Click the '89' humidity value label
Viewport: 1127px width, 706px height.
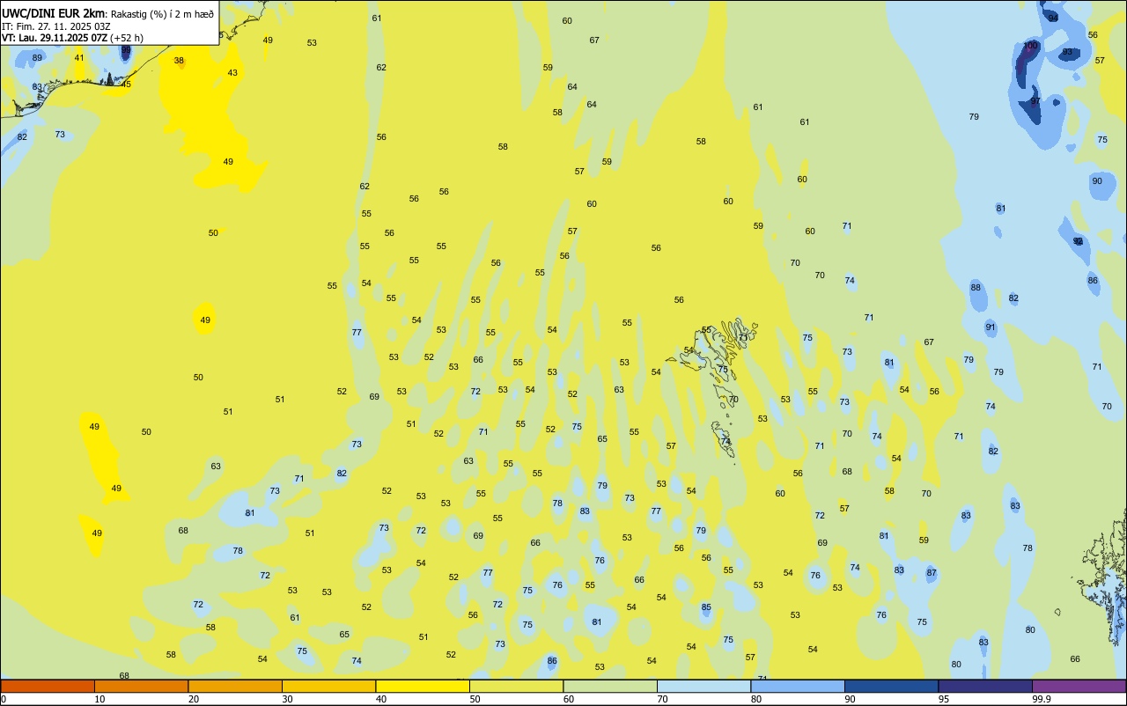(37, 58)
